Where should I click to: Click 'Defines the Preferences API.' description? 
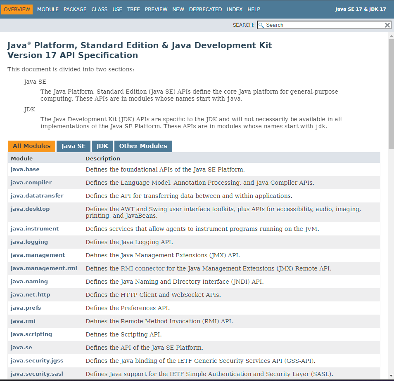pyautogui.click(x=128, y=308)
